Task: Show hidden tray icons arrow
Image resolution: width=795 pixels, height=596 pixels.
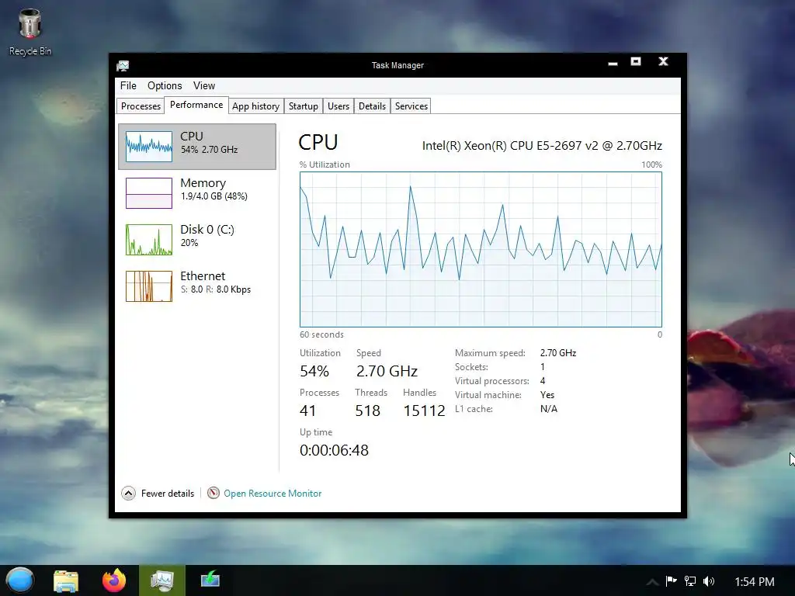Action: click(x=652, y=582)
